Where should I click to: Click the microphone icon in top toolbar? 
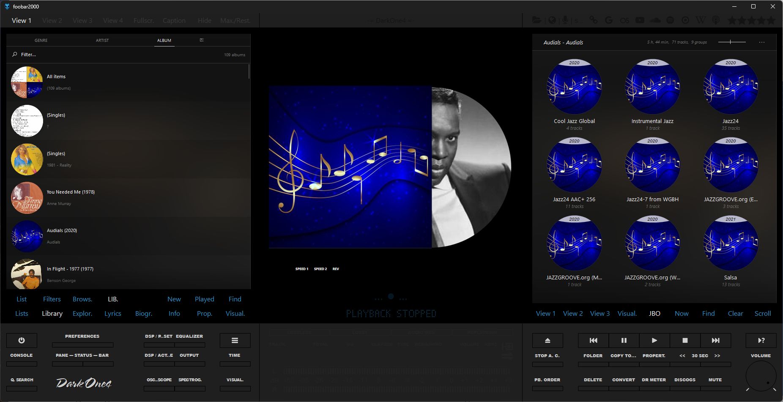pyautogui.click(x=565, y=20)
